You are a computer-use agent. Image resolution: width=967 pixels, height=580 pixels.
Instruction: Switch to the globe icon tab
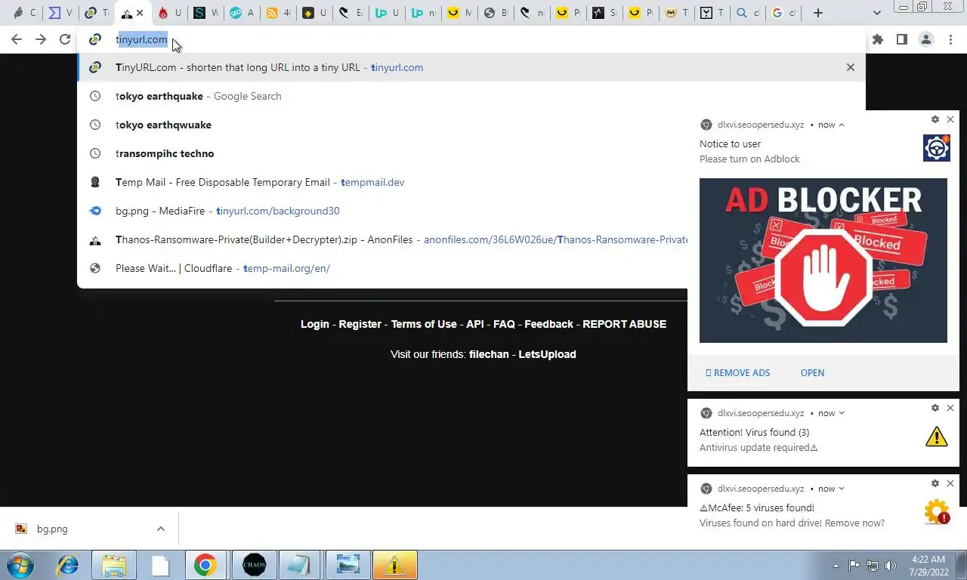click(x=490, y=13)
